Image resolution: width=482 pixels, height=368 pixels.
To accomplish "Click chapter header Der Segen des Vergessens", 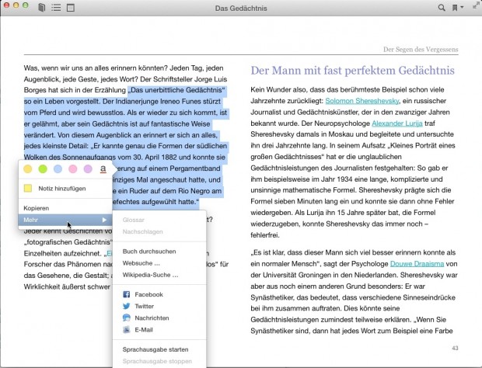I will point(421,50).
